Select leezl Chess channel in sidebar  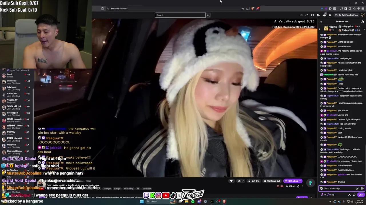click(x=17, y=75)
